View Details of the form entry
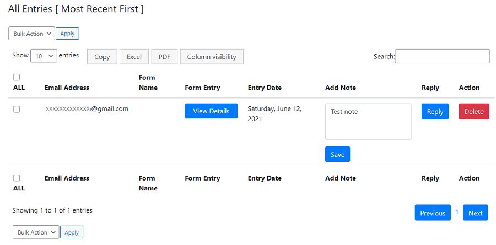Image resolution: width=496 pixels, height=245 pixels. tap(211, 111)
